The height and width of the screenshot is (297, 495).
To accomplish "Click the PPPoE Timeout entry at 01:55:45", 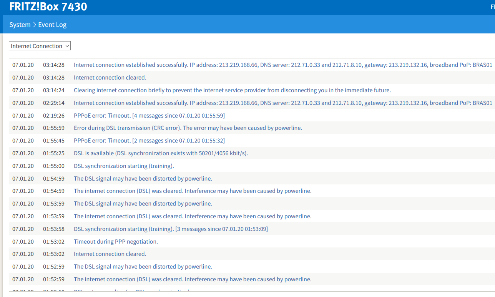I will tap(149, 141).
